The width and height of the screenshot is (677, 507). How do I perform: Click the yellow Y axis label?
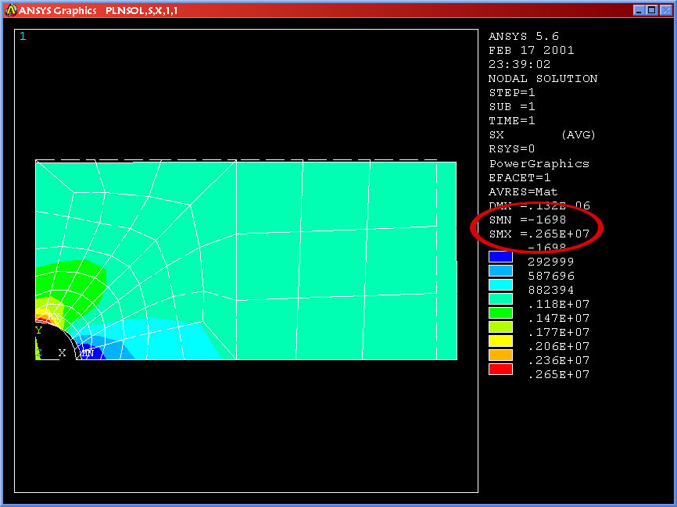coord(39,330)
